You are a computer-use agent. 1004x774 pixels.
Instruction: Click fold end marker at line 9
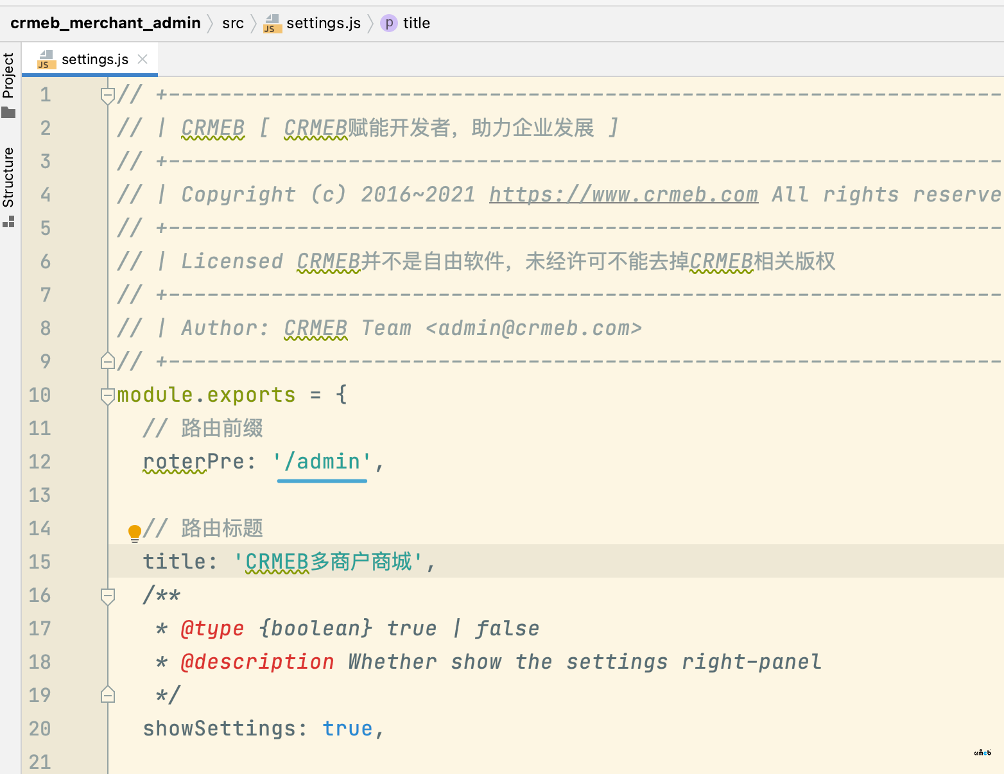point(108,361)
